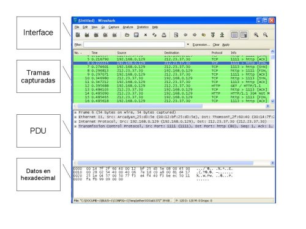Select packet 16 at time 0.485618

click(171, 101)
